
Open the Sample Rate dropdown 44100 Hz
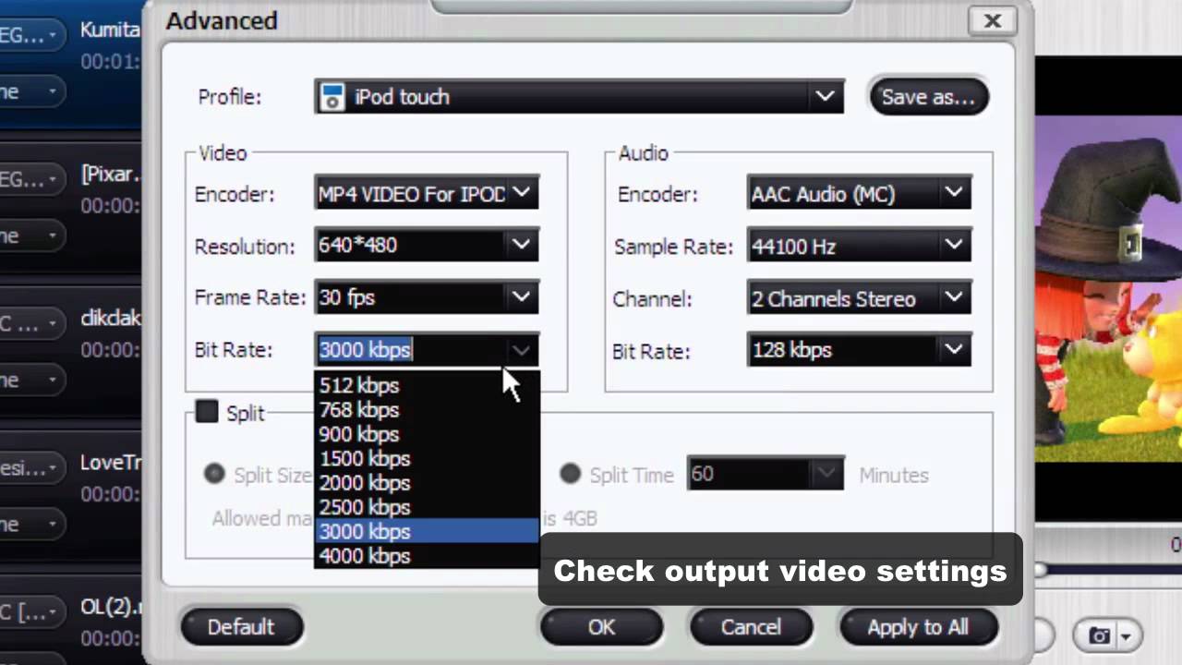859,246
